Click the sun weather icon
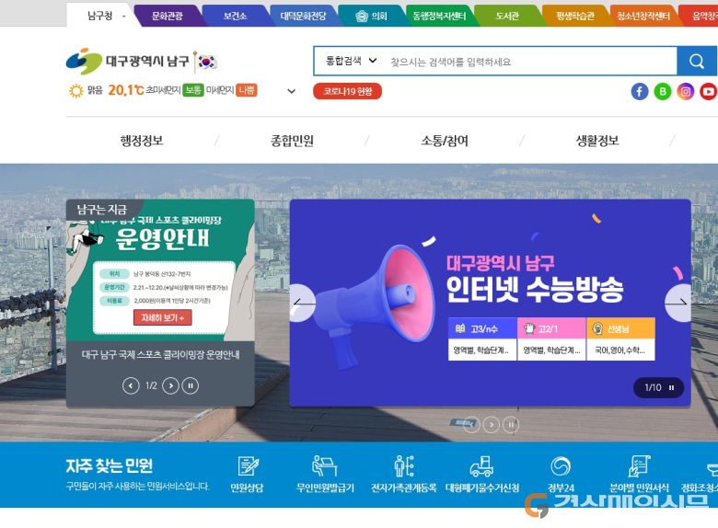This screenshot has height=528, width=718. [75, 90]
